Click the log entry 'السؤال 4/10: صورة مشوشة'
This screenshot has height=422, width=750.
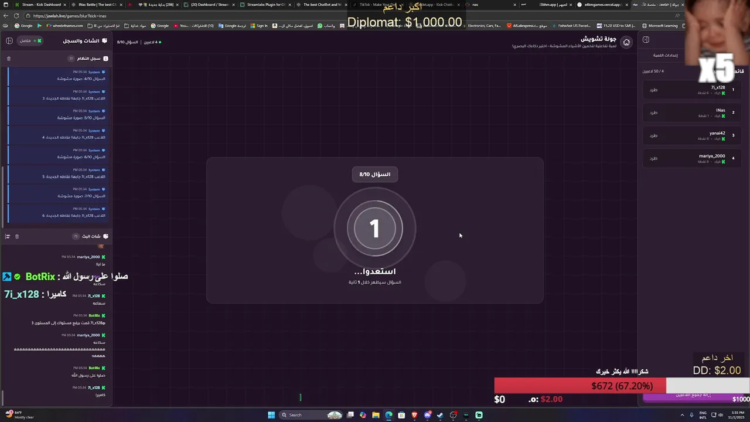pyautogui.click(x=81, y=79)
